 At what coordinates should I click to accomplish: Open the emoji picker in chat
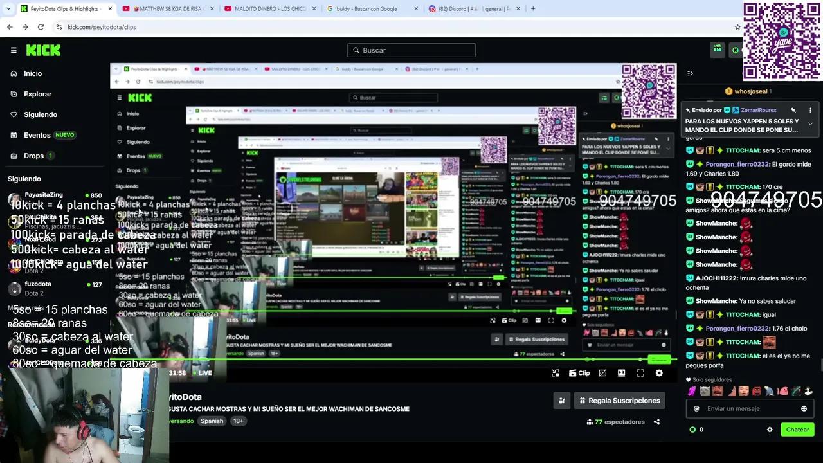(x=804, y=408)
